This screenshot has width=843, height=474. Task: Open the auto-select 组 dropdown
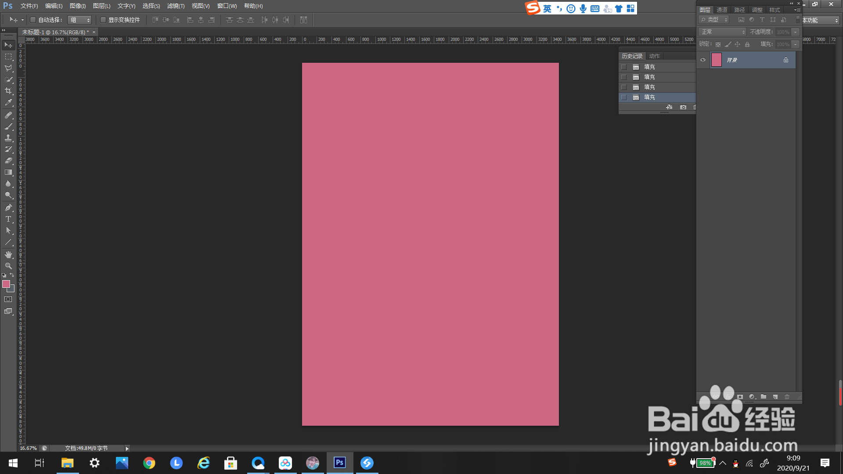point(80,20)
